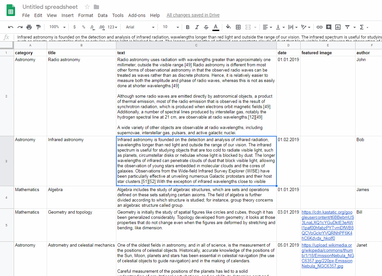Select 'Astrometry and celestial mechanics' cell
The height and width of the screenshot is (276, 382).
point(81,259)
